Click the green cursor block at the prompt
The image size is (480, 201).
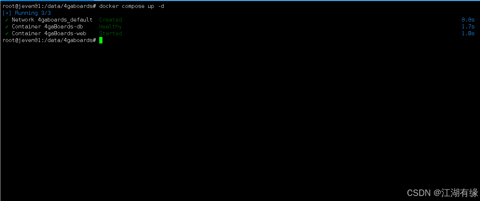pyautogui.click(x=101, y=40)
